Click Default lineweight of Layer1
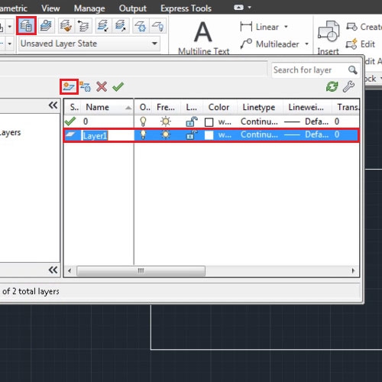The width and height of the screenshot is (382, 382). 306,134
